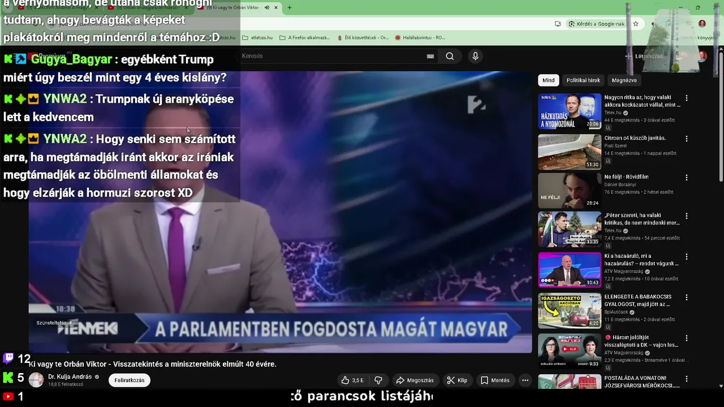Click the playing video frame to pause
Screen dimensions: 724x407
280,212
